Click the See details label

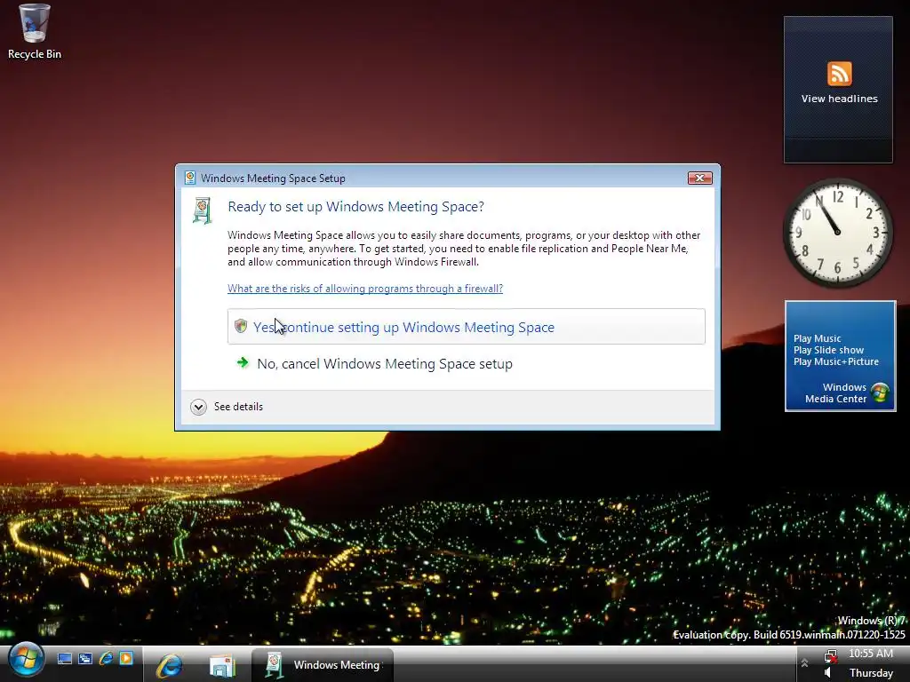(238, 407)
